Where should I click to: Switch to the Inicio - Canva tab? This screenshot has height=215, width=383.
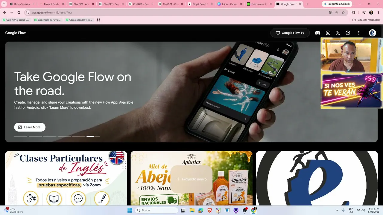[x=230, y=4]
